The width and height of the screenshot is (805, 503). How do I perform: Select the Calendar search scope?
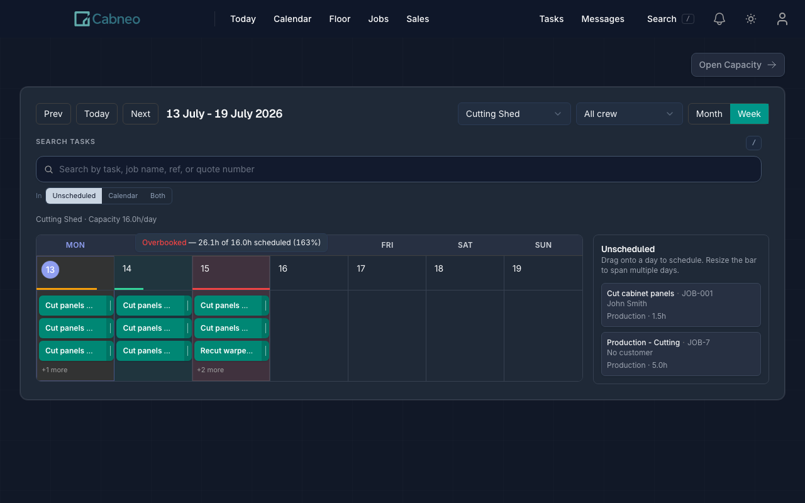123,196
